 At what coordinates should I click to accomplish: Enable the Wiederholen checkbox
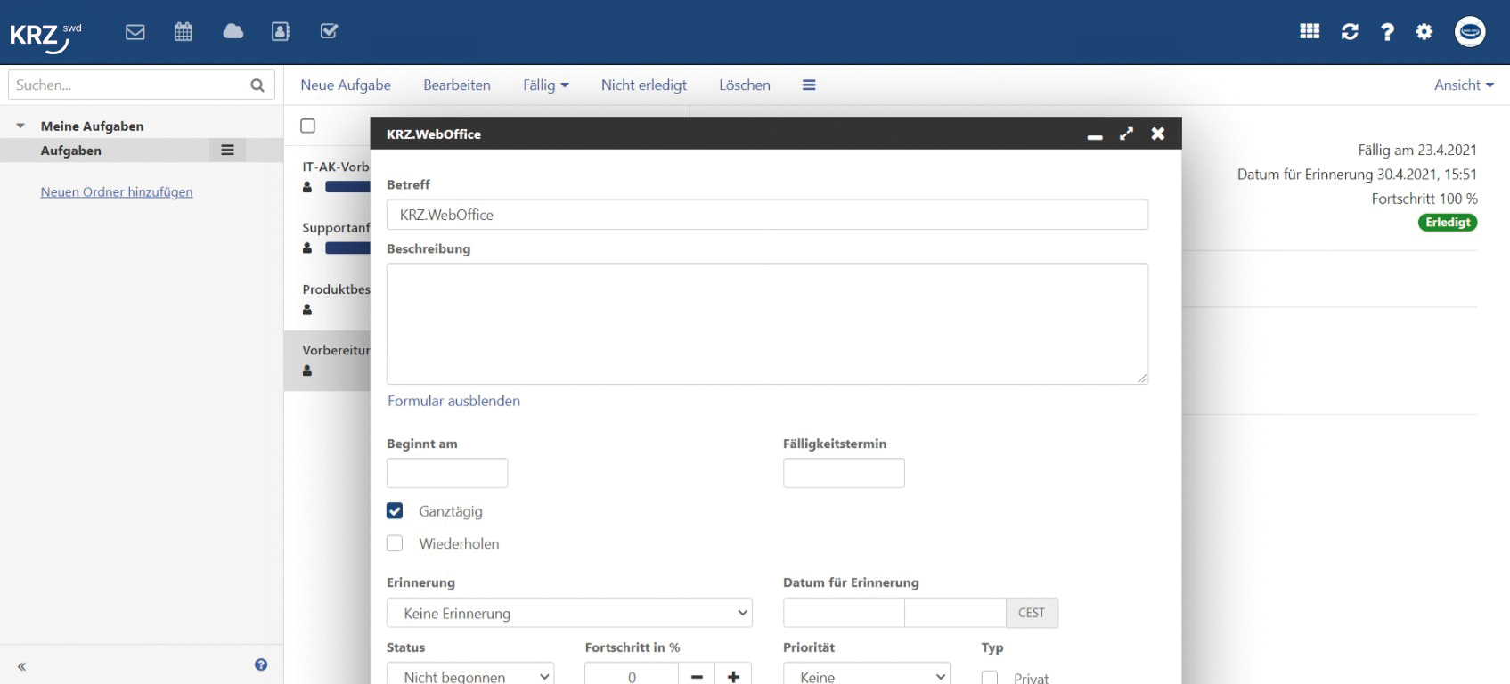pyautogui.click(x=395, y=543)
